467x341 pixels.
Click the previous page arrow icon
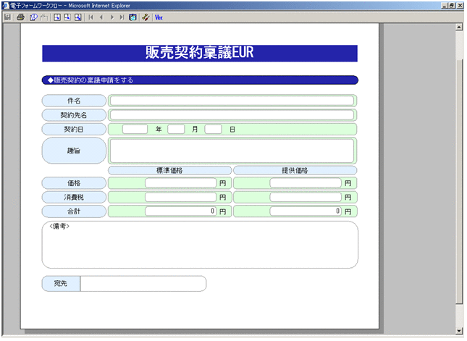[x=101, y=16]
